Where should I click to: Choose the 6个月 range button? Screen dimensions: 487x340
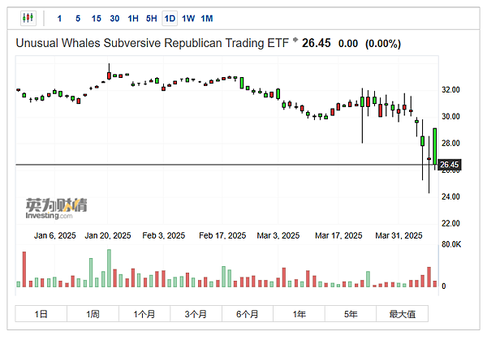tap(248, 314)
